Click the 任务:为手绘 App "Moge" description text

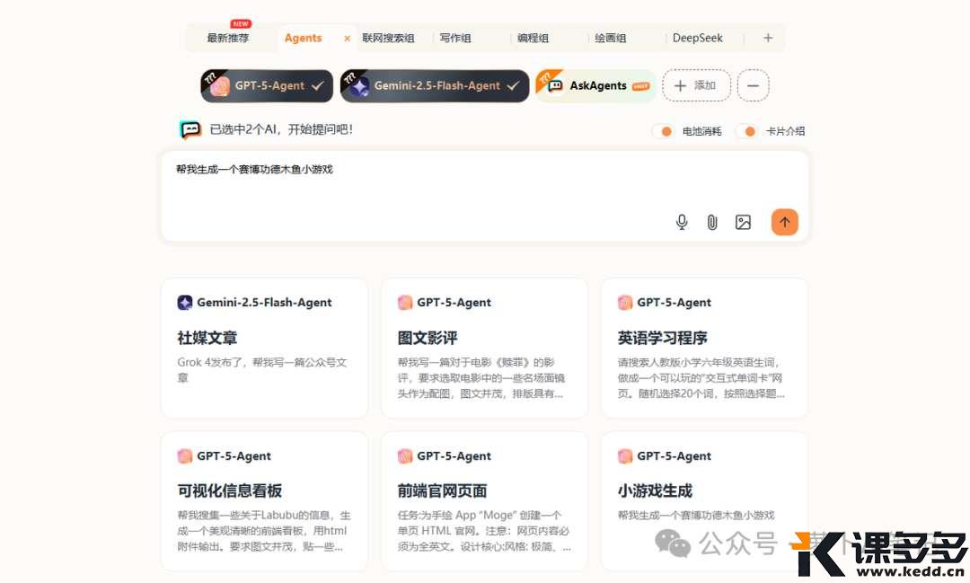[x=484, y=531]
